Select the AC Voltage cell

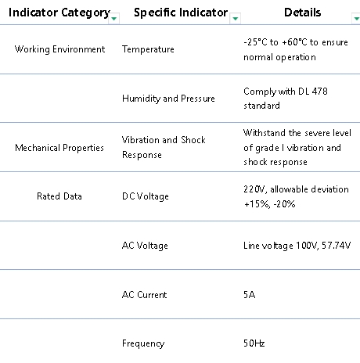(x=181, y=246)
